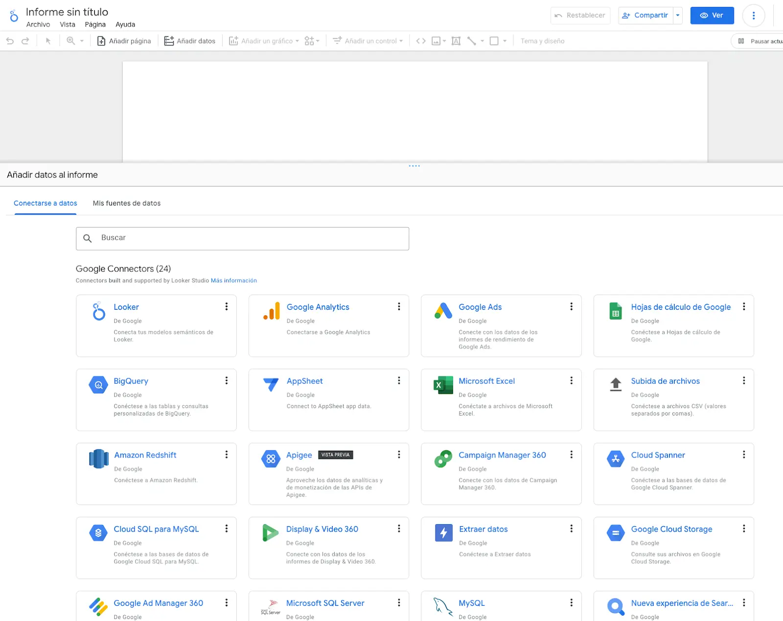783x621 pixels.
Task: Expand the image tool dropdown arrow
Action: pyautogui.click(x=444, y=41)
